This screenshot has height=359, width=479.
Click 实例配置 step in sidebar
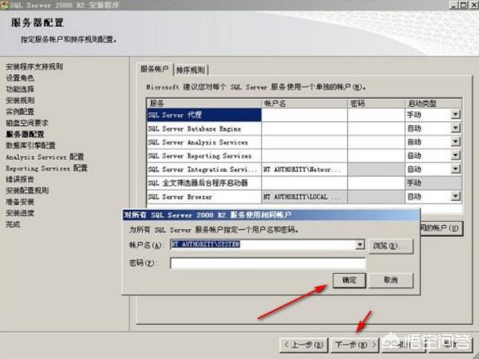[x=20, y=112]
